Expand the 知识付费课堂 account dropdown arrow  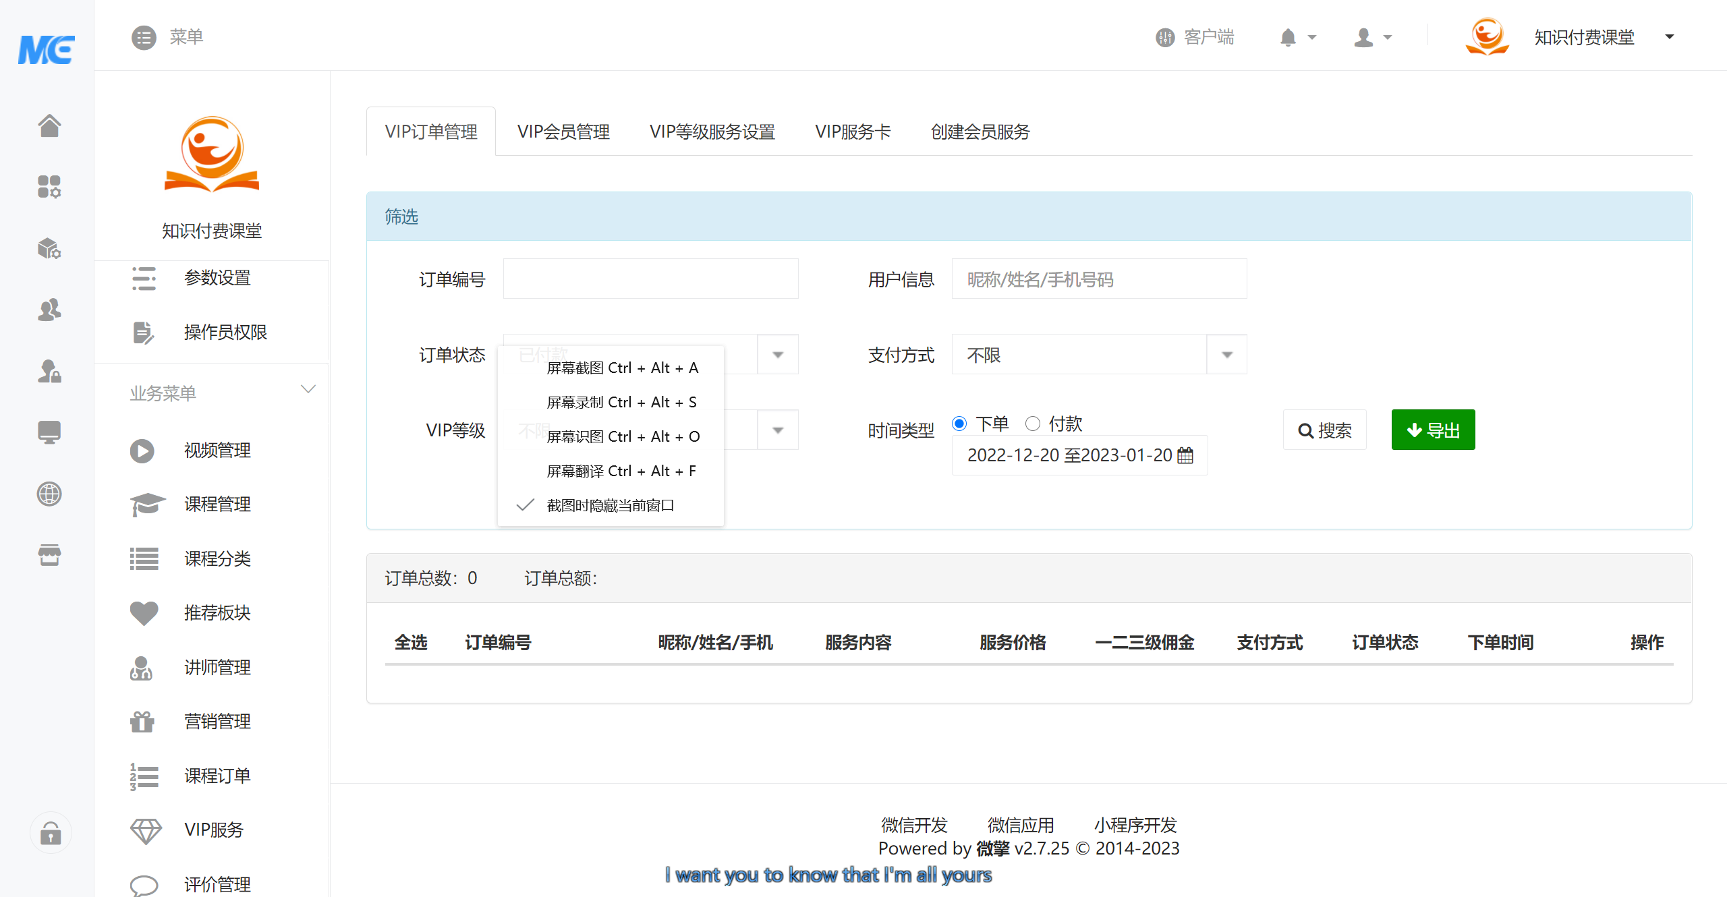(x=1670, y=37)
